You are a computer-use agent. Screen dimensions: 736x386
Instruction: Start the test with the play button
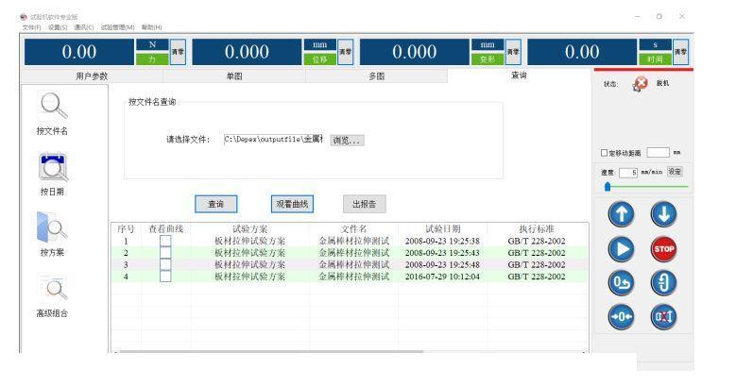tap(621, 249)
